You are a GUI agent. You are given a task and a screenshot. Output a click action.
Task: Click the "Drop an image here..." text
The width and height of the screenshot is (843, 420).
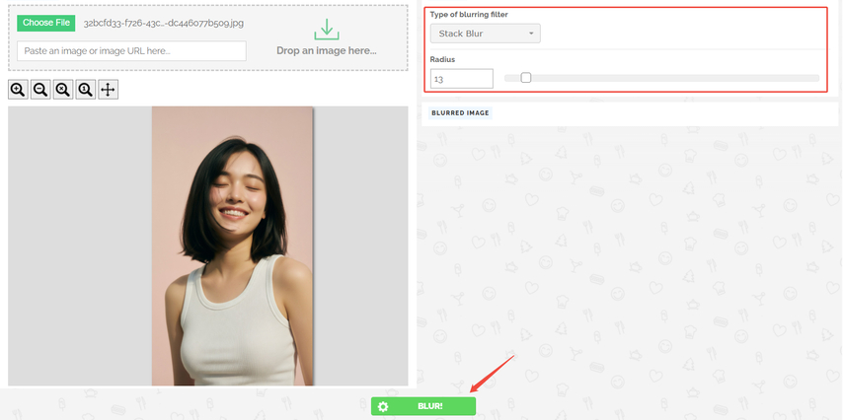click(x=326, y=50)
